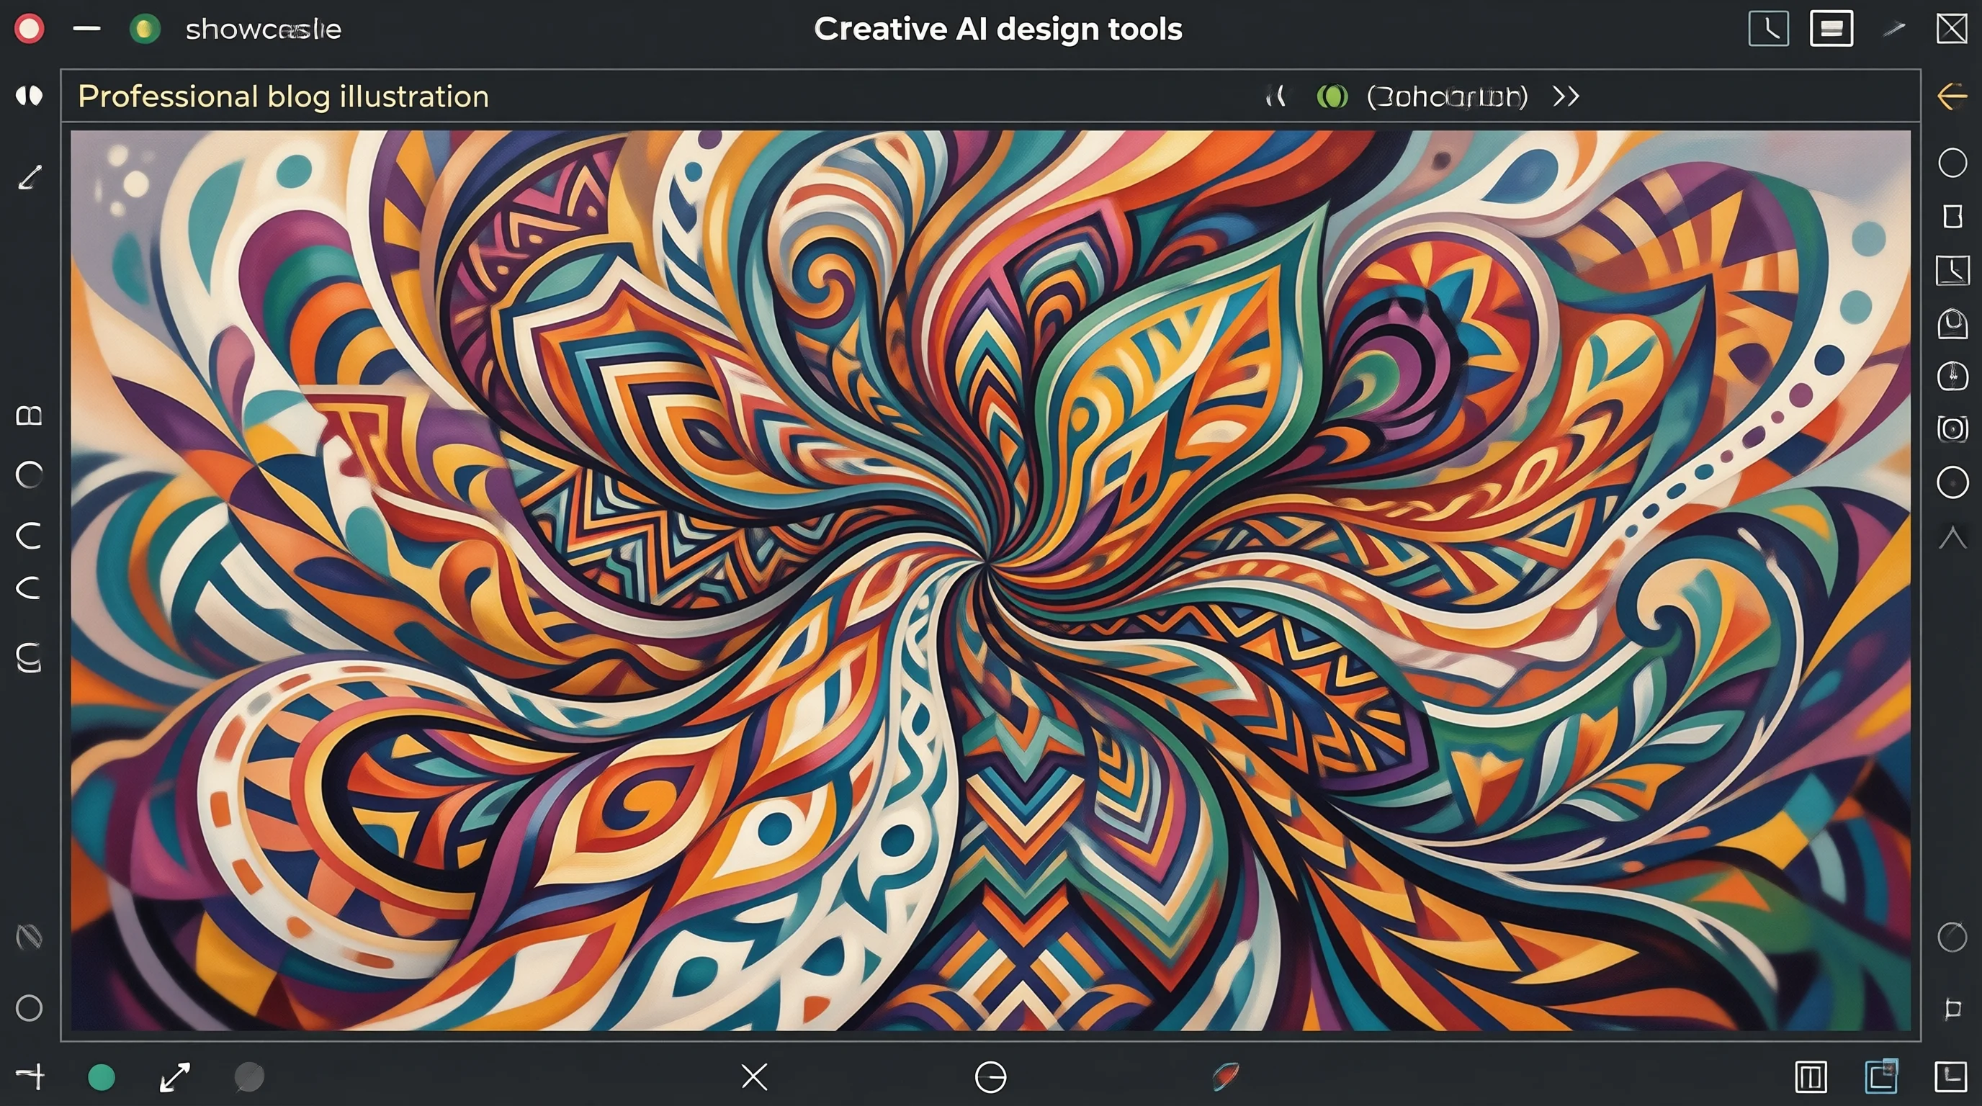Expand the double chevron next arrows
The width and height of the screenshot is (1982, 1106).
1566,96
